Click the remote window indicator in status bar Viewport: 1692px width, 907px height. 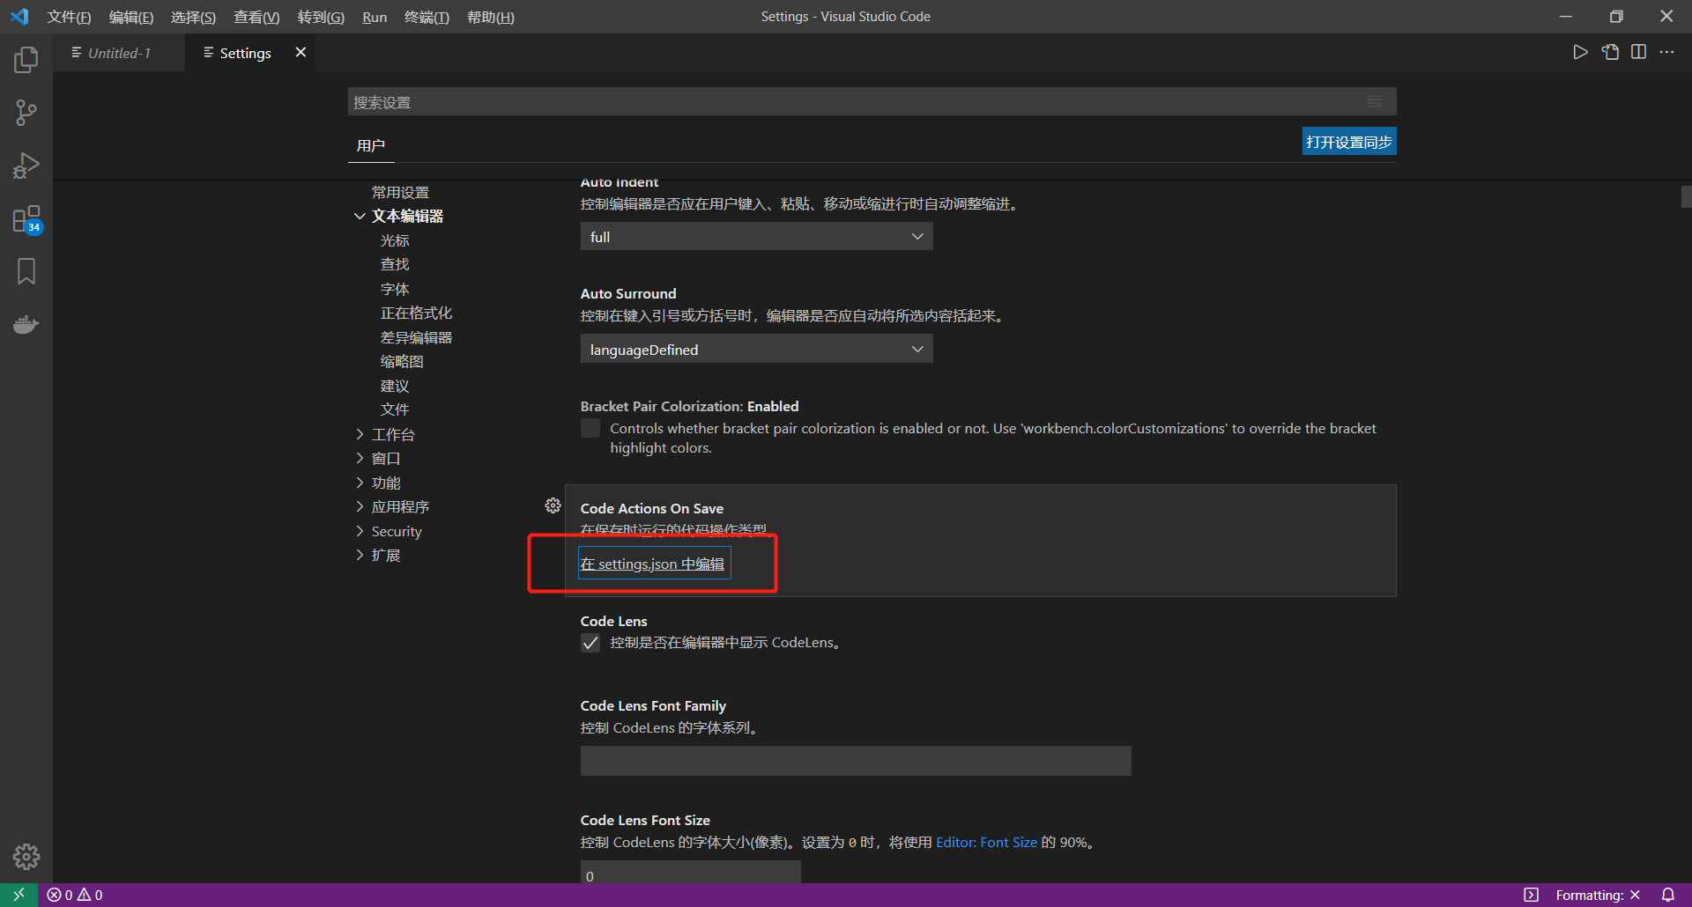click(19, 895)
